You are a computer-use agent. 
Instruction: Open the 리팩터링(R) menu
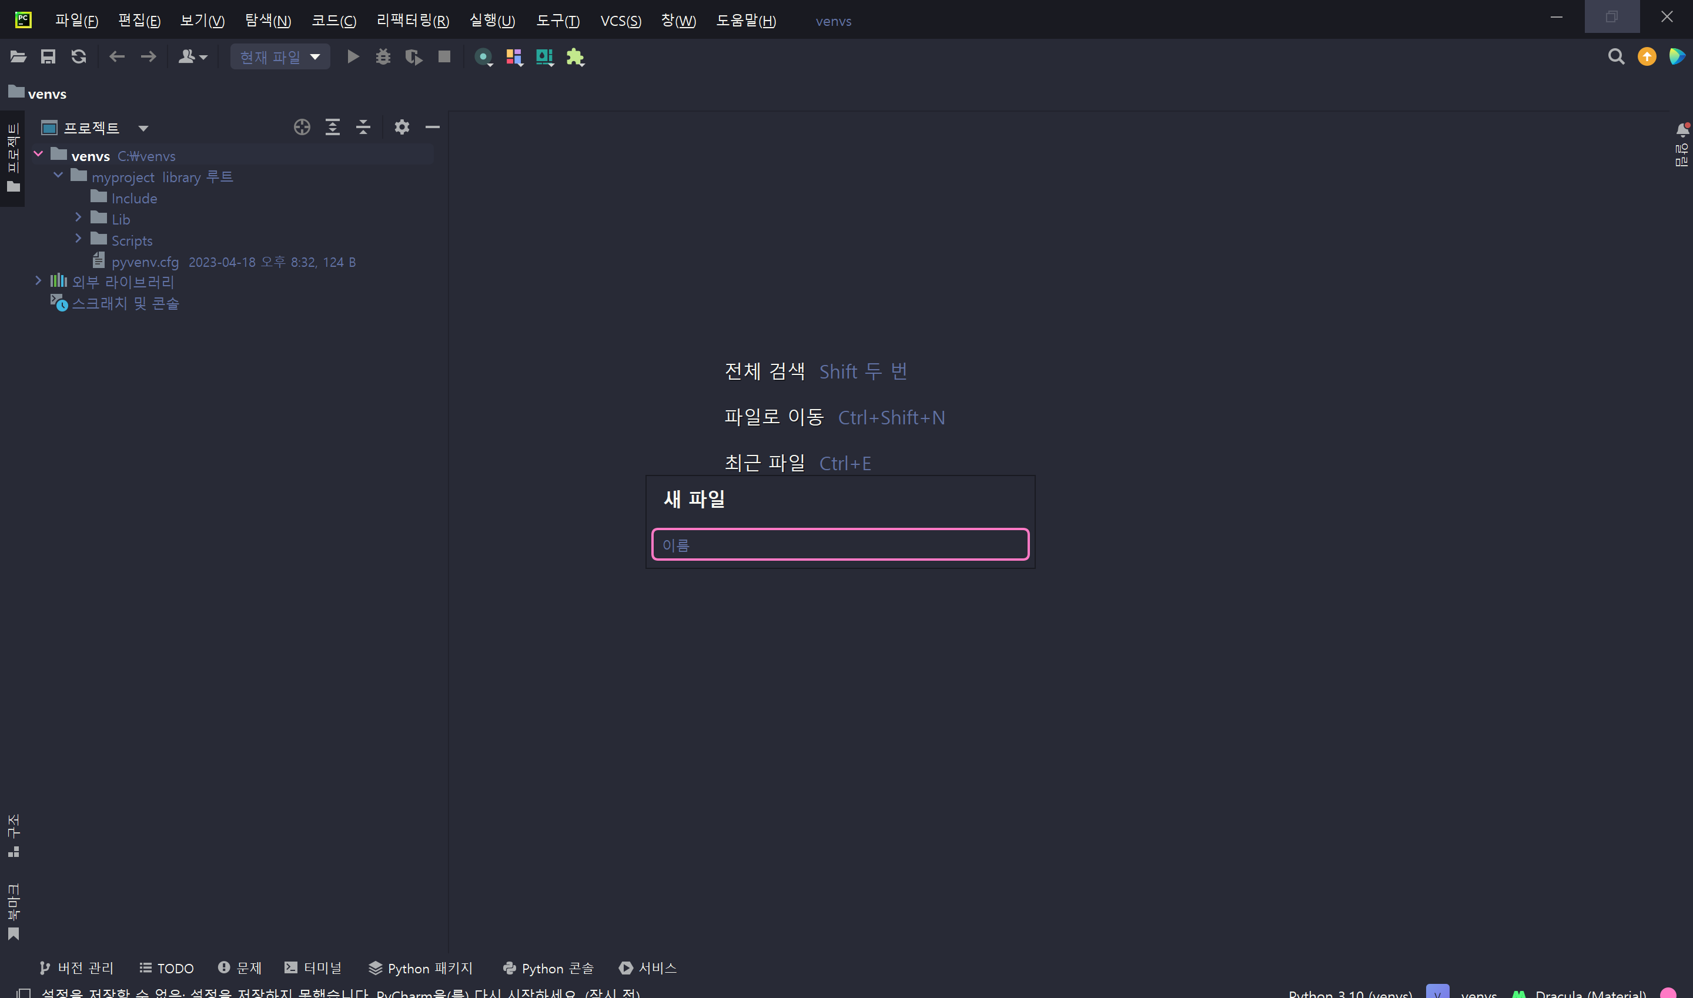point(412,21)
